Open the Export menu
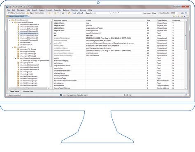The width and height of the screenshot is (195, 152). [42, 10]
